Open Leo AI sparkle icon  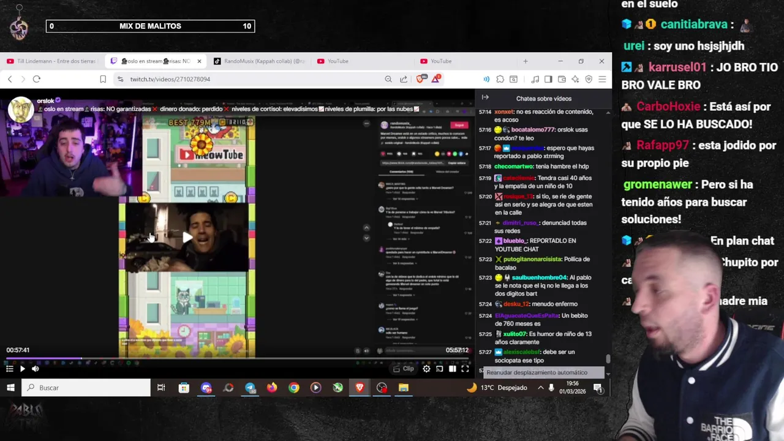pos(575,79)
